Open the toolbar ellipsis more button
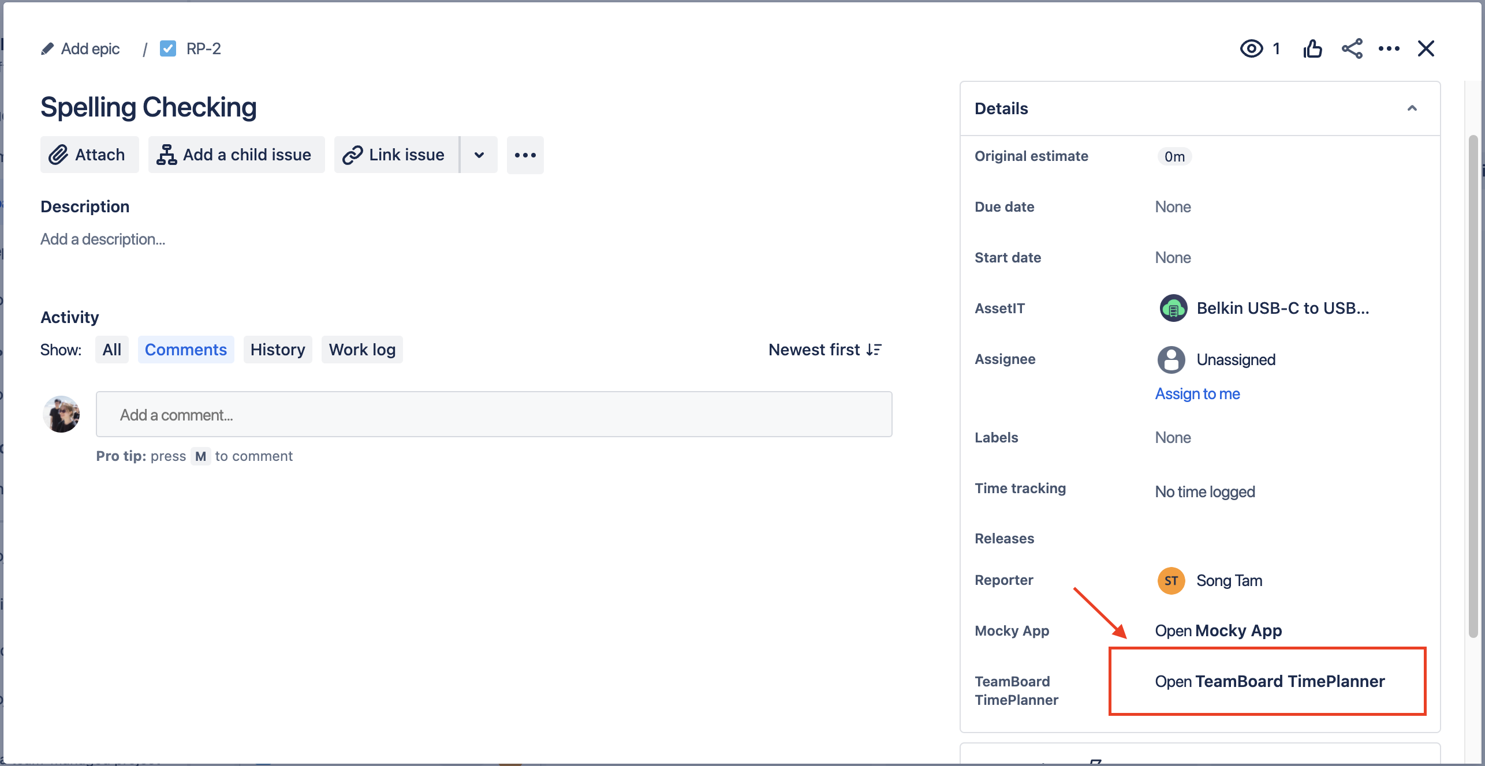The image size is (1485, 766). (525, 155)
